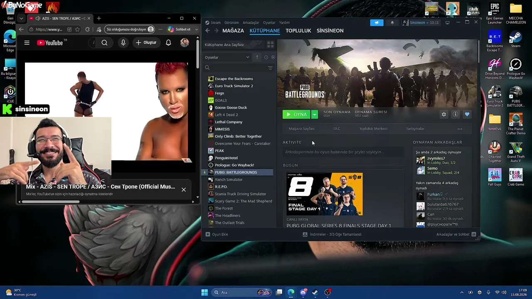Open Edge extensions puzzle icon
532x299 pixels.
(87, 29)
